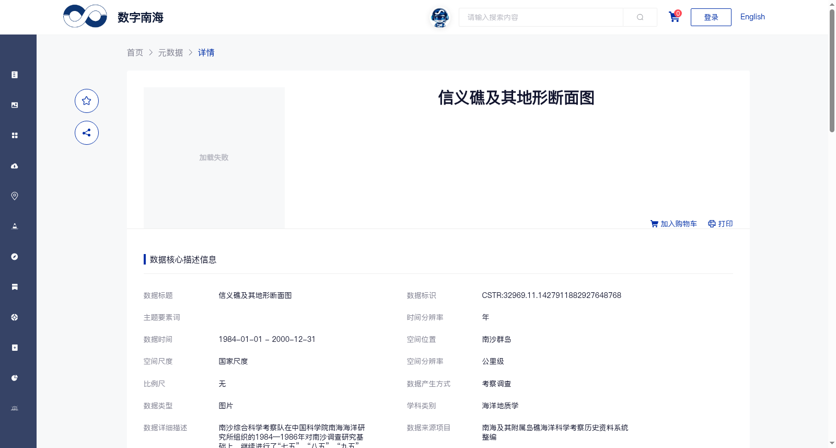This screenshot has width=836, height=448.
Task: Click the 南沙群岛 location value
Action: point(496,339)
